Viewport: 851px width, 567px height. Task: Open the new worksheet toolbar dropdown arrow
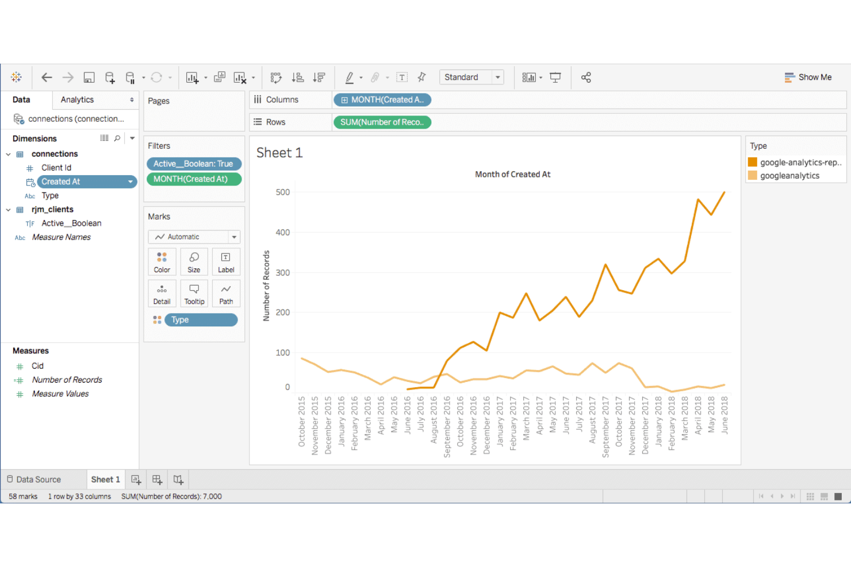point(205,78)
